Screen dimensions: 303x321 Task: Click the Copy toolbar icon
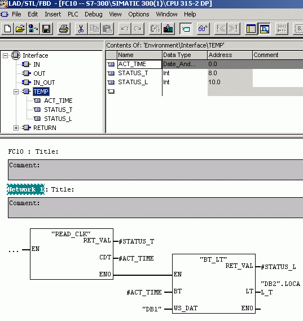(94, 29)
